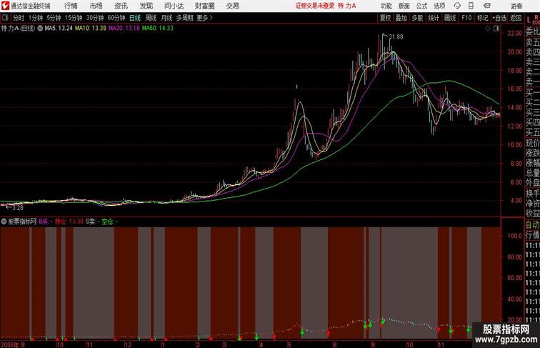Open the 发现 menu
This screenshot has width=540, height=348.
146,6
